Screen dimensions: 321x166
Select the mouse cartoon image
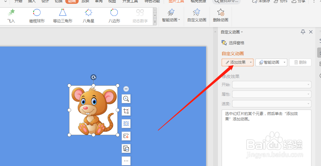pyautogui.click(x=94, y=110)
